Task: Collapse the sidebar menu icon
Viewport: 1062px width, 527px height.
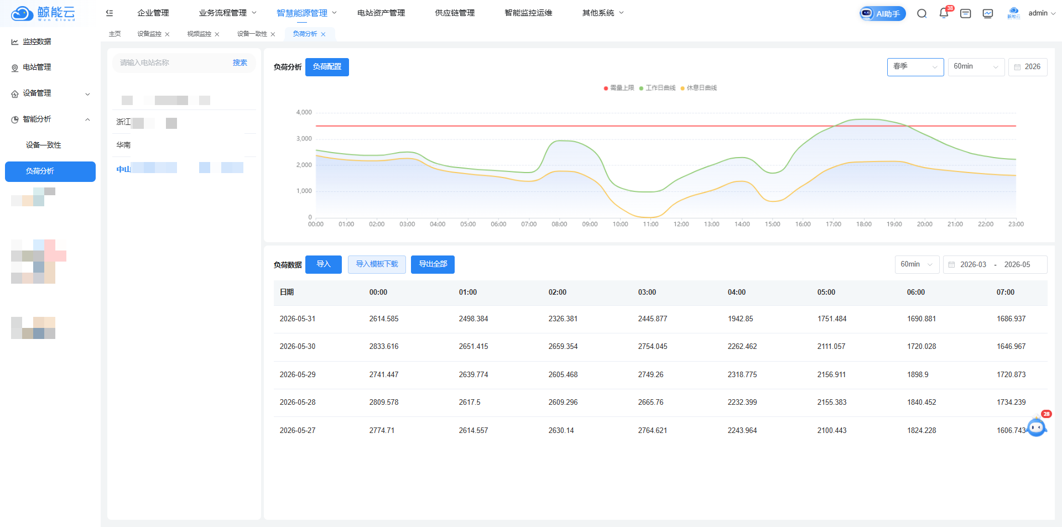Action: click(x=110, y=13)
